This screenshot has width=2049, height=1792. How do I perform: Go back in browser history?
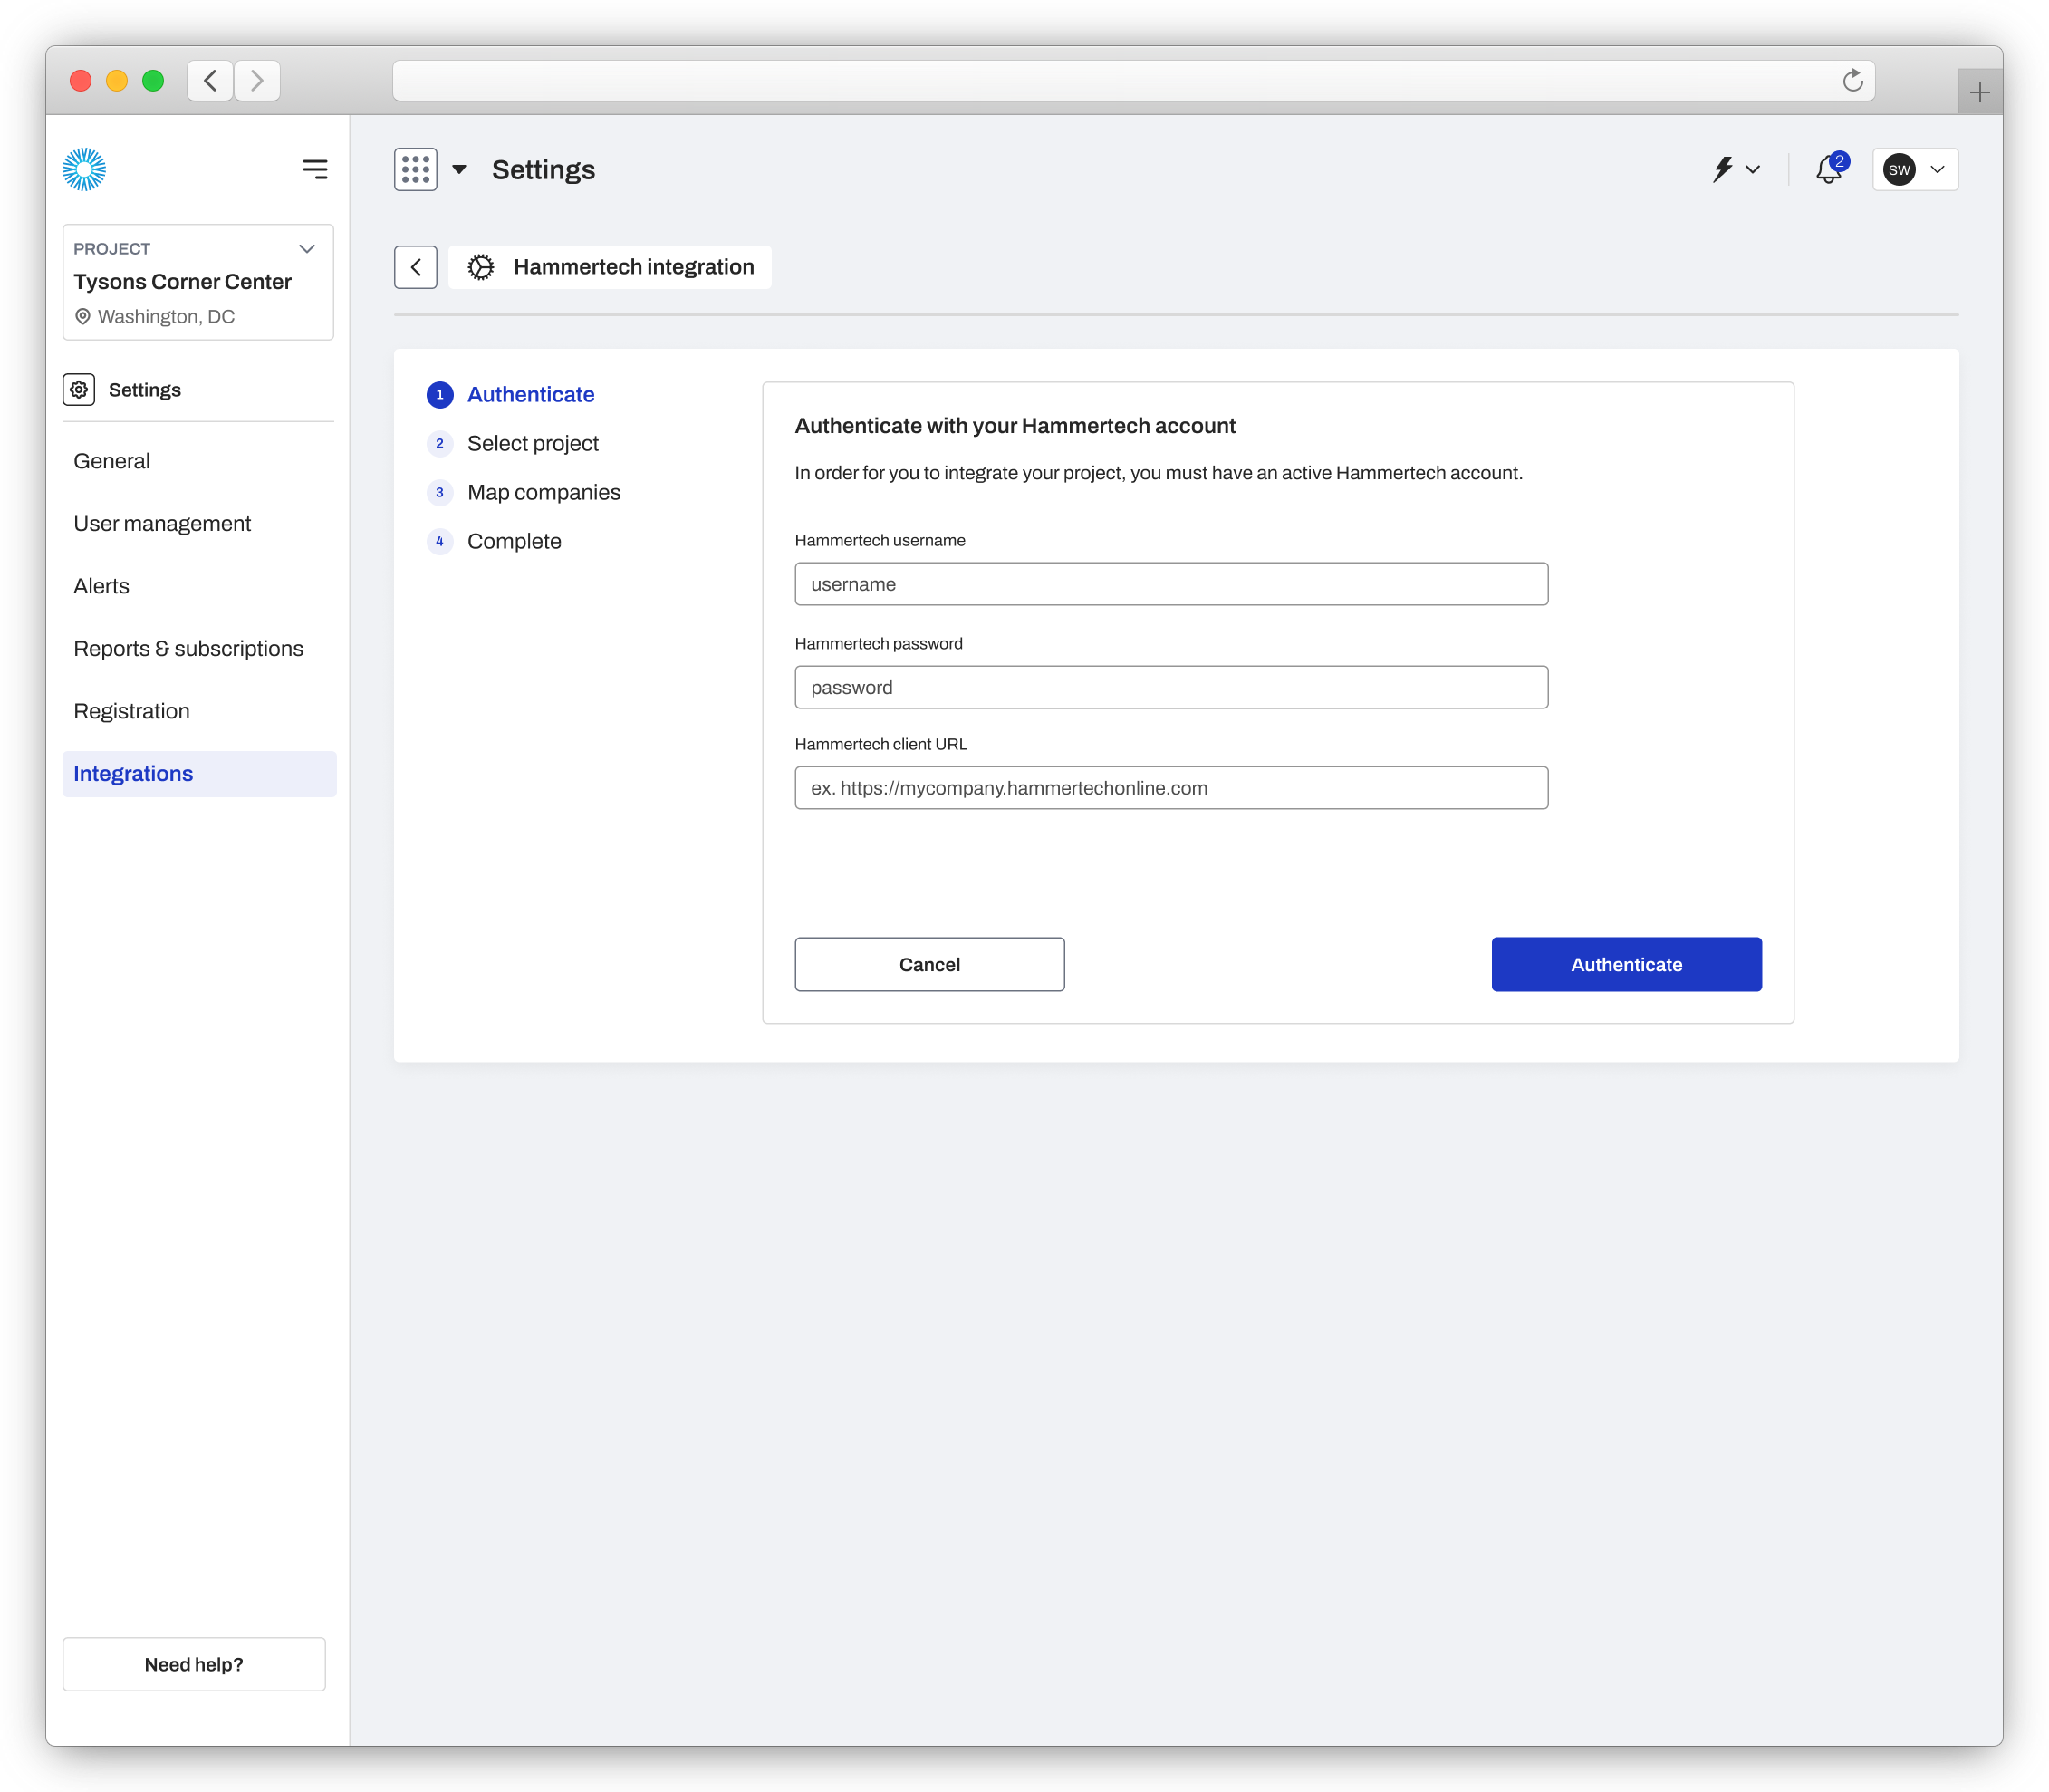coord(210,80)
